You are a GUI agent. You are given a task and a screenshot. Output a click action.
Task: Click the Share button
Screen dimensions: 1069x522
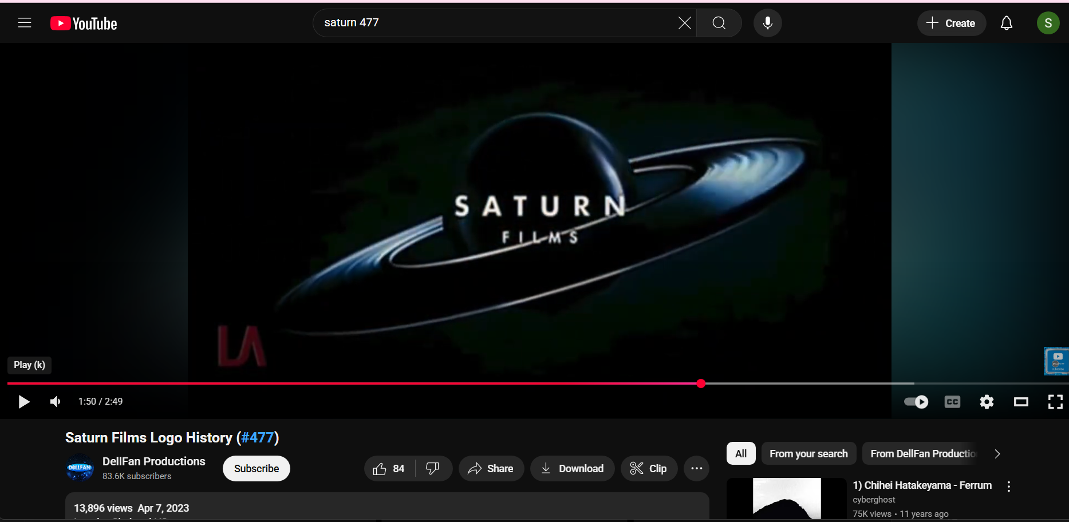tap(491, 469)
